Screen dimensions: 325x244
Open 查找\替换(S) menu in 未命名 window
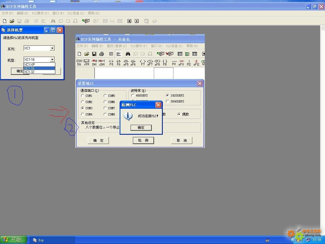point(117,46)
